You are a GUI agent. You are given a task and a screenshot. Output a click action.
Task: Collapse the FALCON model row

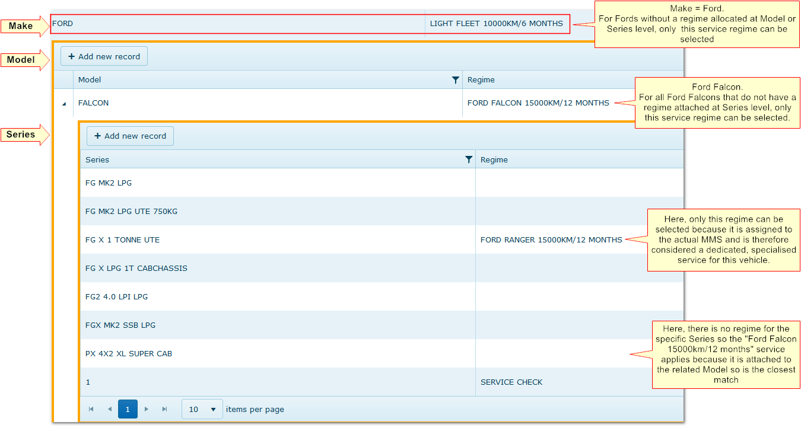63,104
